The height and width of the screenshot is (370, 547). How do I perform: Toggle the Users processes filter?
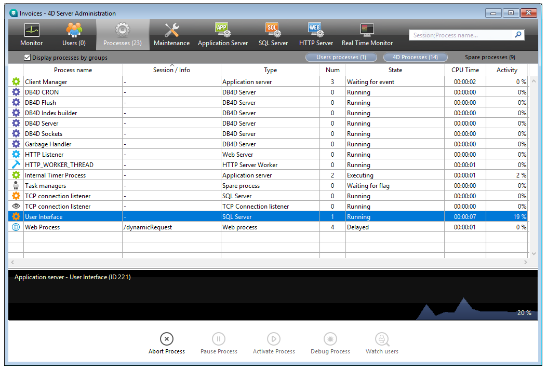pyautogui.click(x=341, y=57)
